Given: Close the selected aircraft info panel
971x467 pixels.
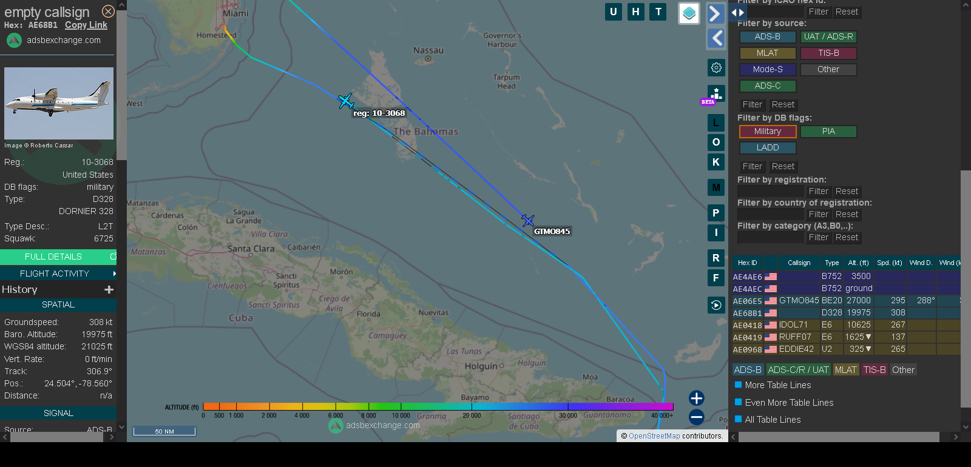Looking at the screenshot, I should pyautogui.click(x=108, y=12).
